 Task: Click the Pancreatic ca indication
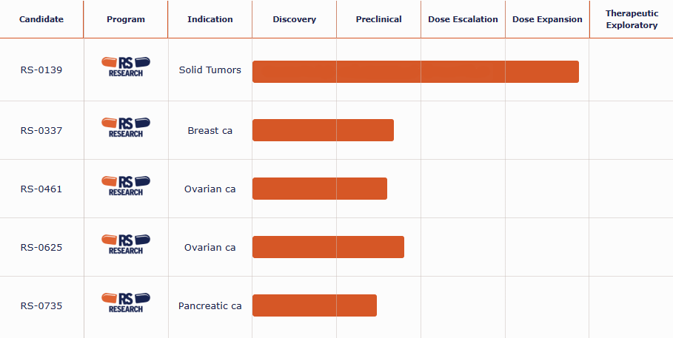pyautogui.click(x=210, y=305)
